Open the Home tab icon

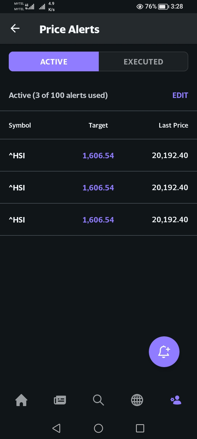pos(21,400)
